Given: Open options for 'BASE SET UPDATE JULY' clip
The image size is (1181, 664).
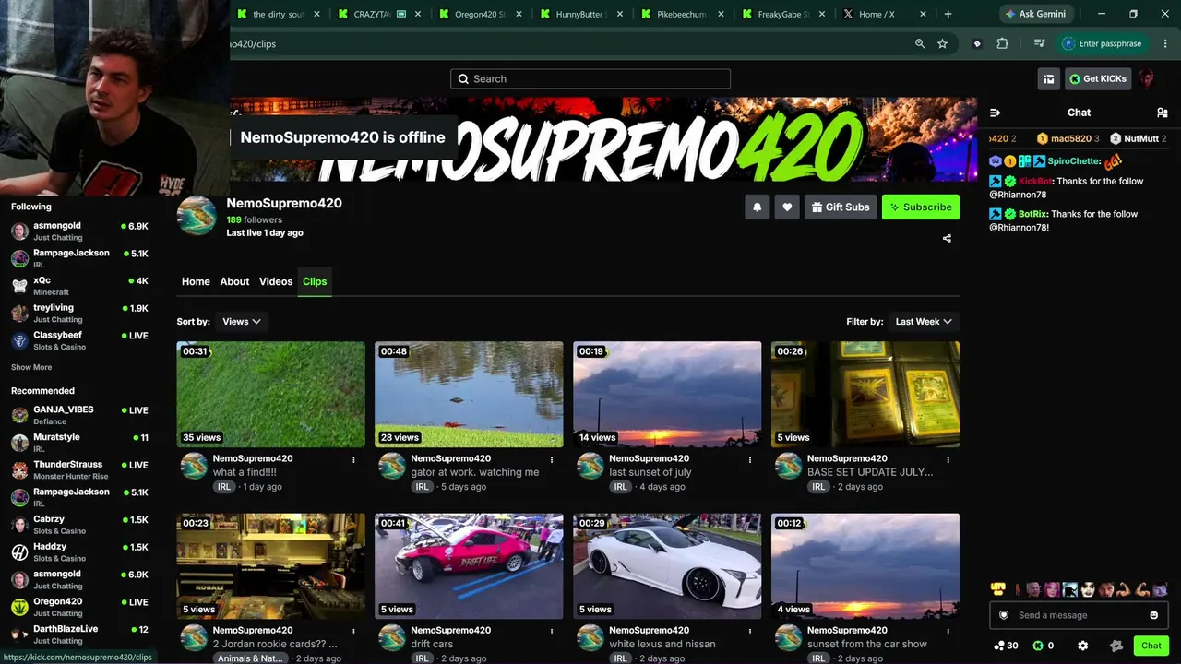Looking at the screenshot, I should pyautogui.click(x=948, y=459).
